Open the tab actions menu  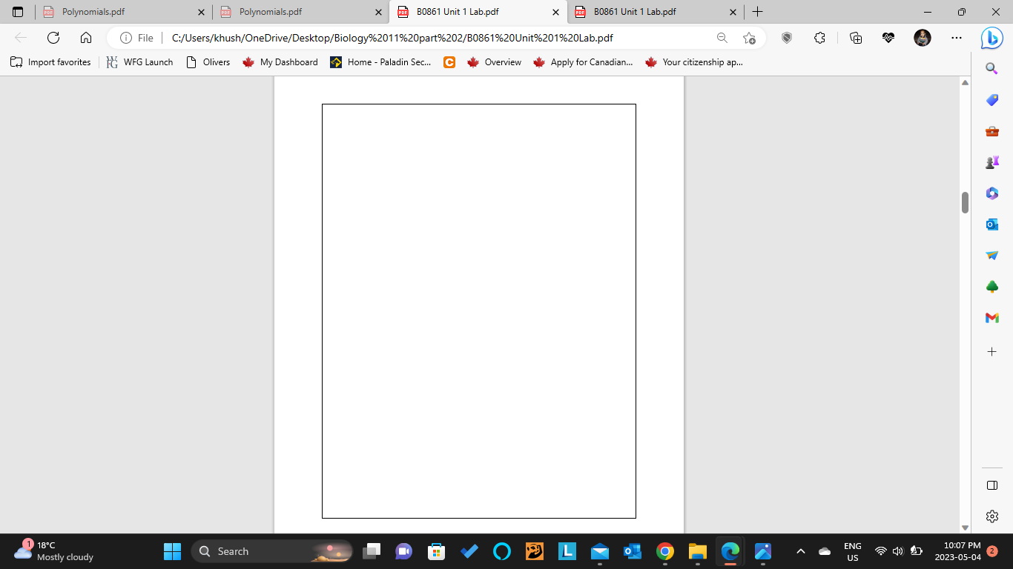tap(18, 12)
